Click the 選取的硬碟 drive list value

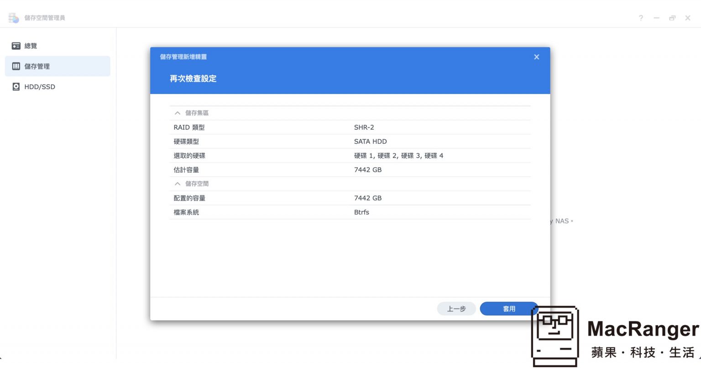pos(399,155)
